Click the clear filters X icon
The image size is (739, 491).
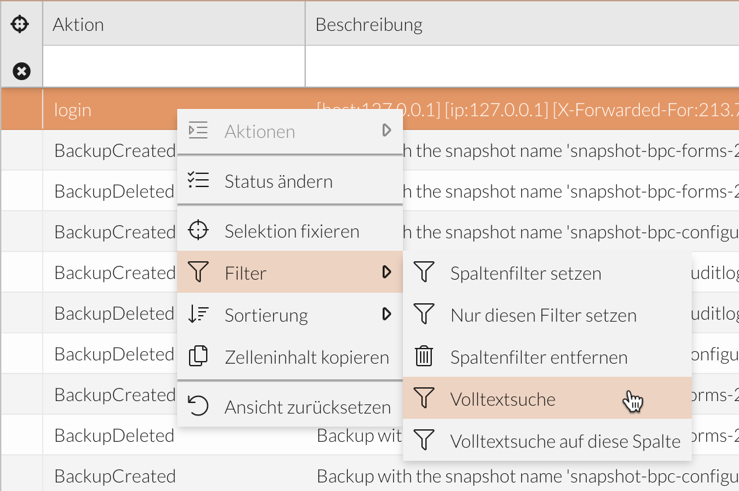pos(22,71)
